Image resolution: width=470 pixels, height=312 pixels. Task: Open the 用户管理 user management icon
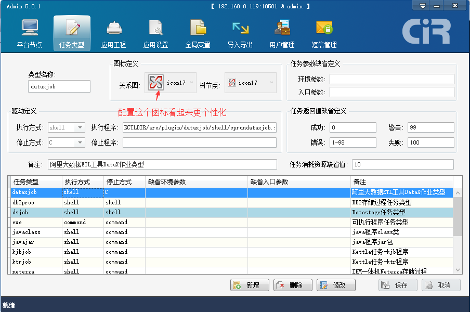pos(282,33)
